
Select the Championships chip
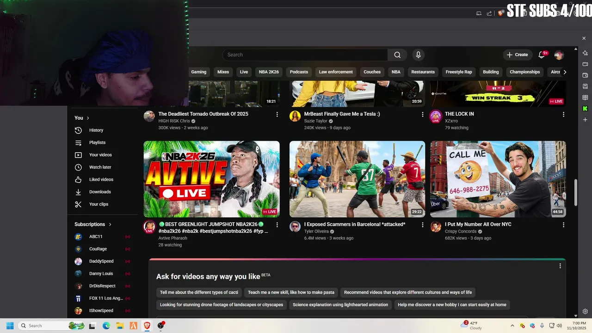525,72
